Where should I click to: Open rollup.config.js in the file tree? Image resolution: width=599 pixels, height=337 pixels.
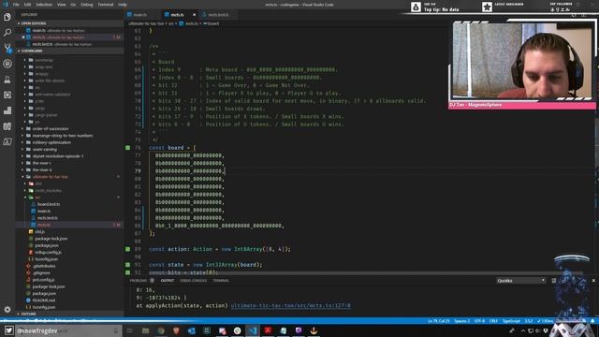(x=48, y=253)
